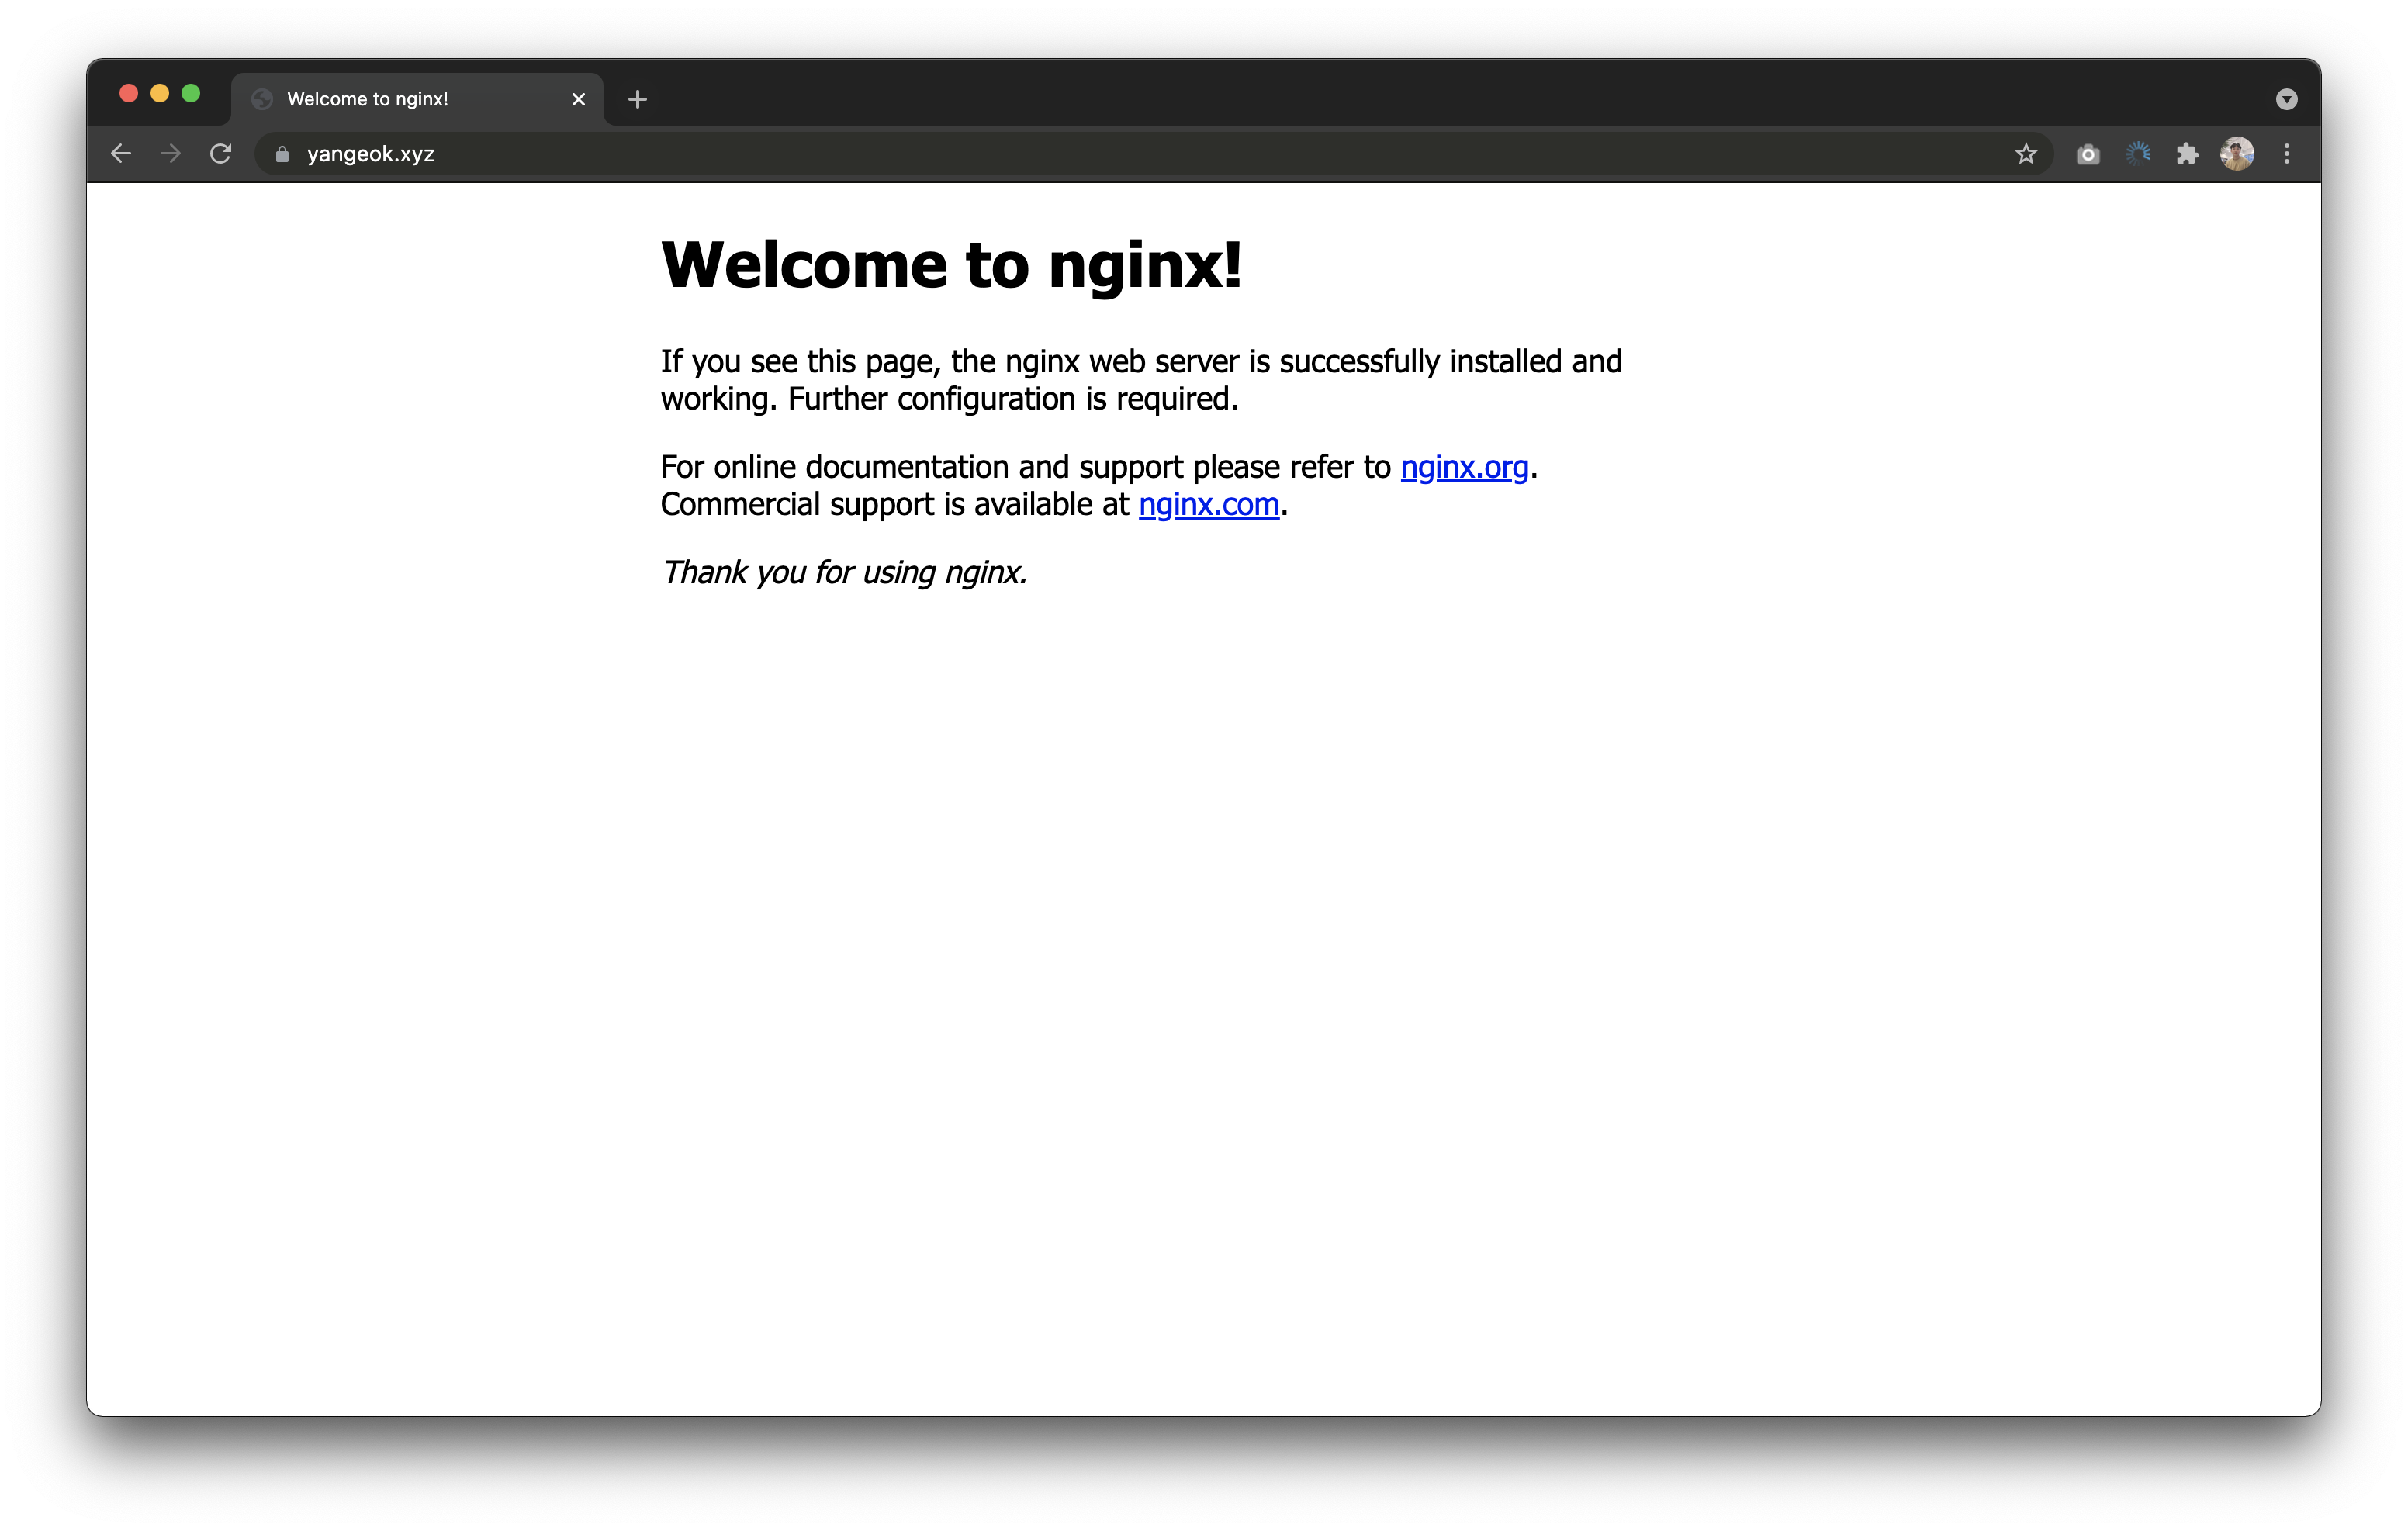Screen dimensions: 2408x1531
Task: Open a new tab with plus button
Action: (x=638, y=99)
